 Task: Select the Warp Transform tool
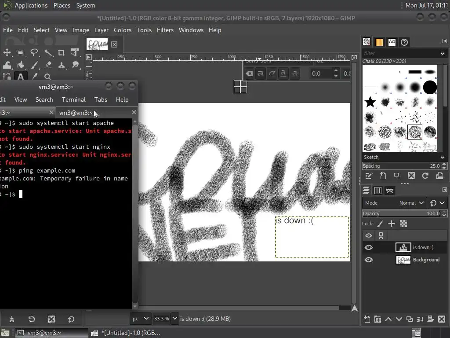click(7, 65)
